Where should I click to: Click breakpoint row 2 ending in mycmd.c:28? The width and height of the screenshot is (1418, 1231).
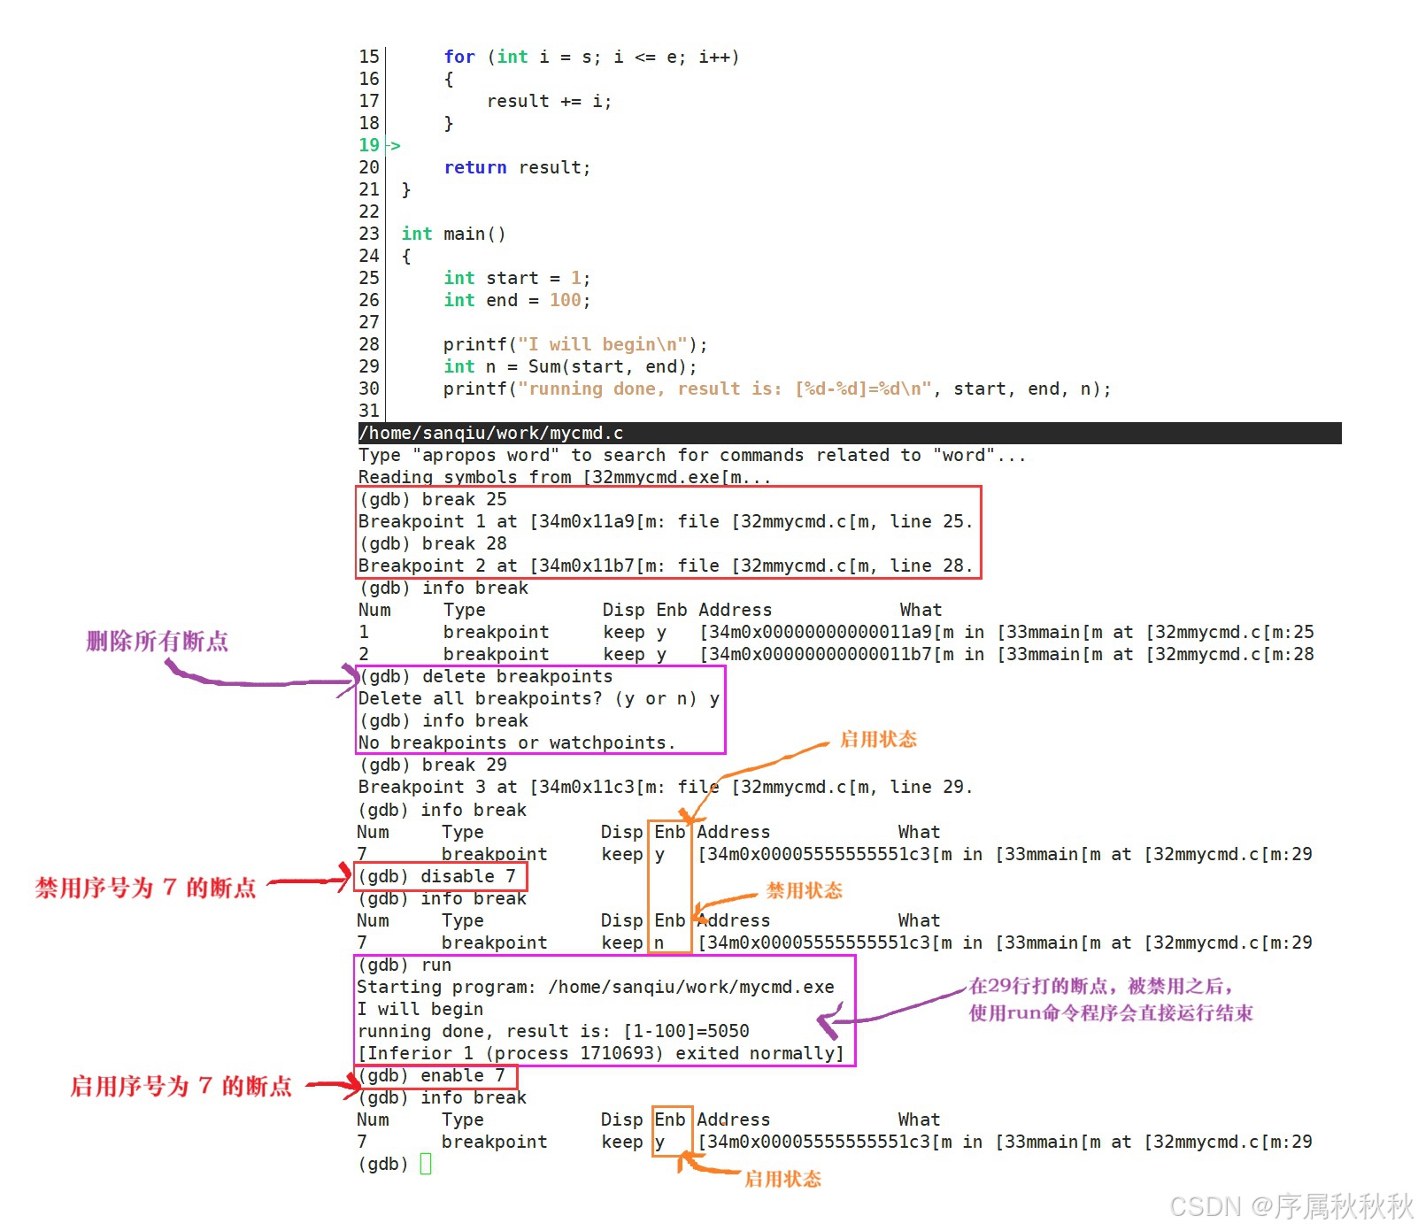click(x=836, y=654)
